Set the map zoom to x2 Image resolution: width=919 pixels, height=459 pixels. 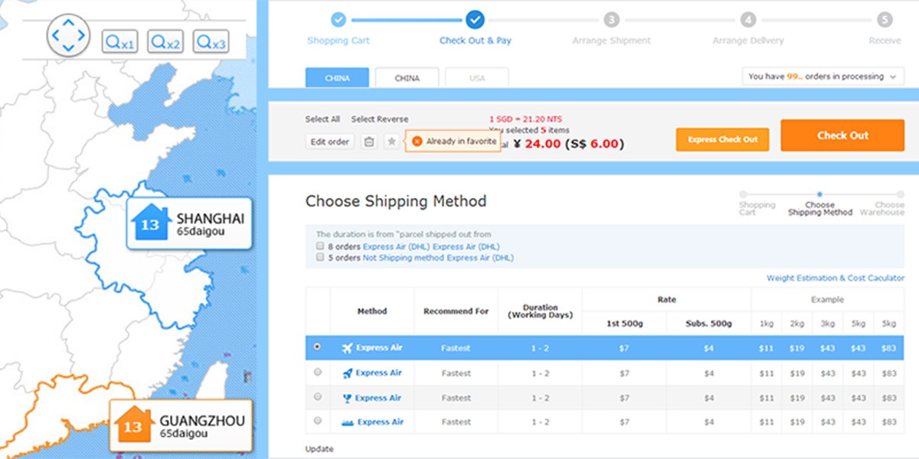click(165, 42)
